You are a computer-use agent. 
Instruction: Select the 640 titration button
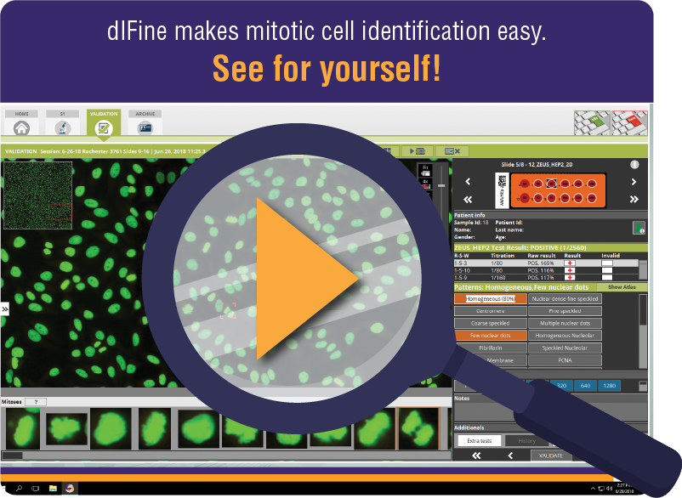(x=585, y=386)
